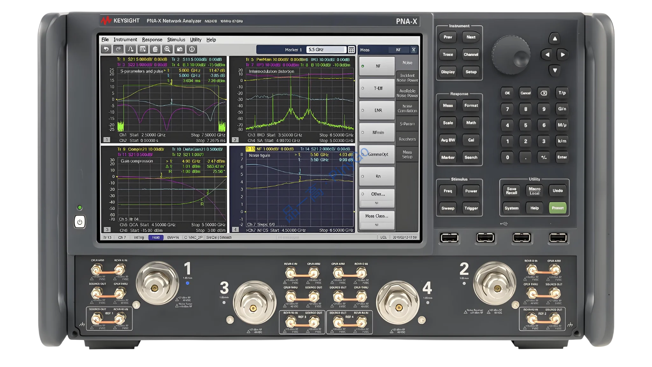Open the File menu
652x367 pixels.
pos(105,40)
